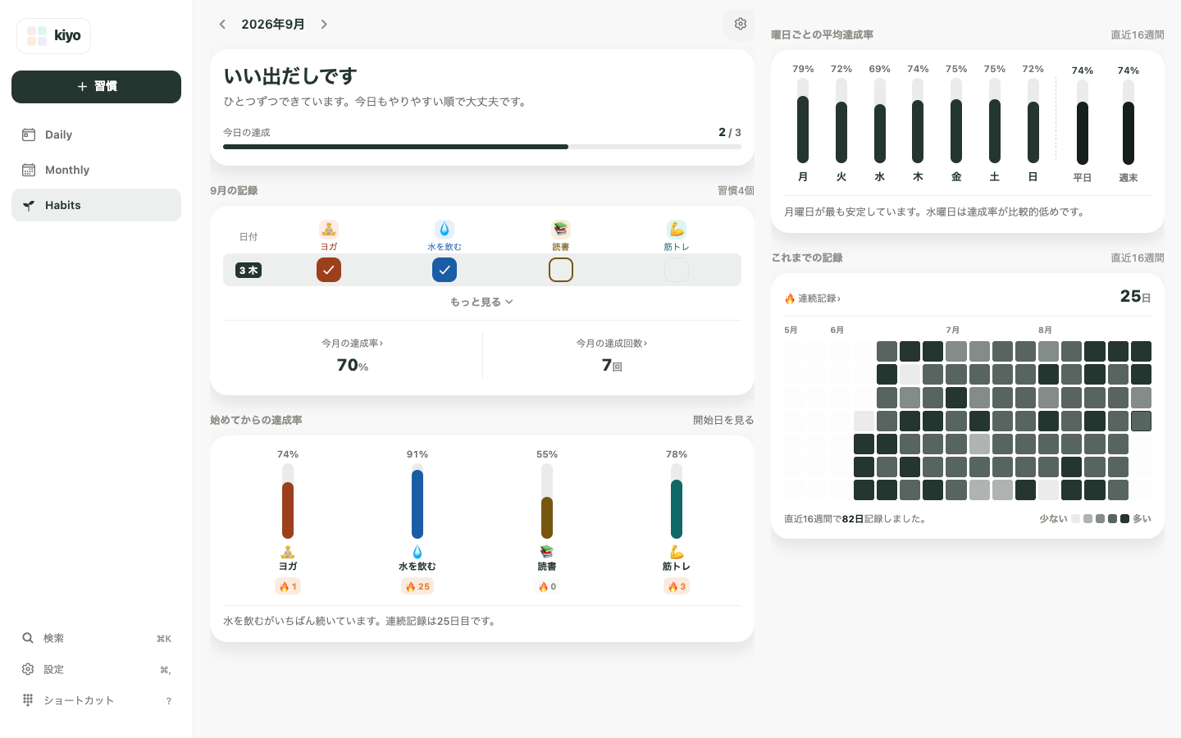Viewport: 1181px width, 738px height.
Task: Open 今月の達成率 details
Action: coord(353,344)
